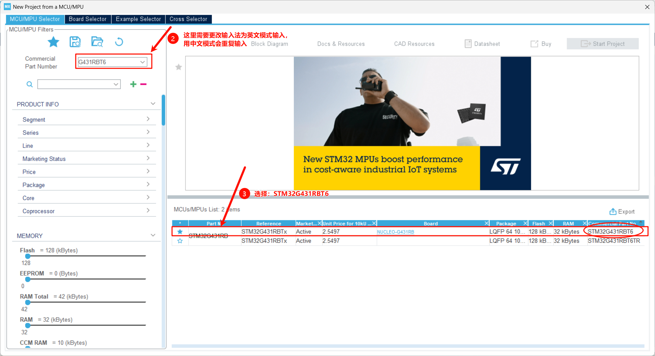This screenshot has height=356, width=655.
Task: Switch to the Example Selector tab
Action: (x=138, y=19)
